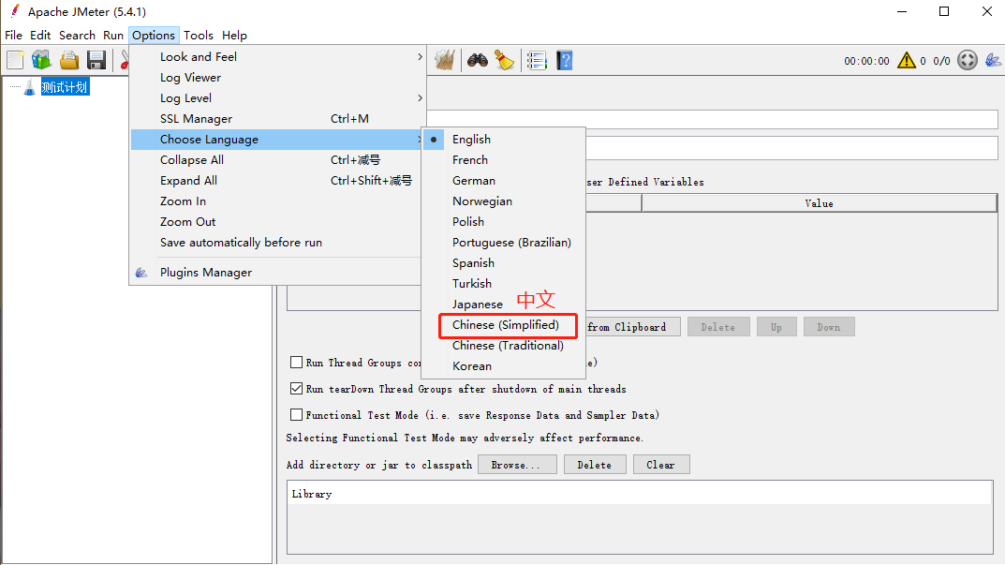1005x565 pixels.
Task: Switch language to Polish
Action: (x=503, y=221)
